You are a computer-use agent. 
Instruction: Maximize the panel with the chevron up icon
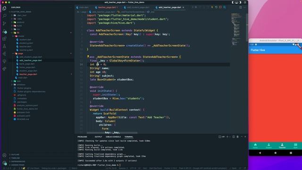point(242,136)
